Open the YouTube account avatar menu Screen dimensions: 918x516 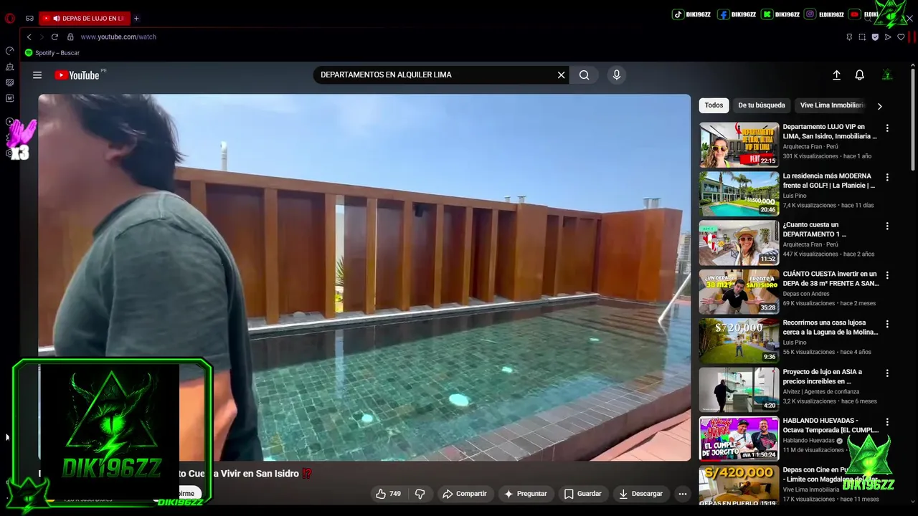point(887,75)
